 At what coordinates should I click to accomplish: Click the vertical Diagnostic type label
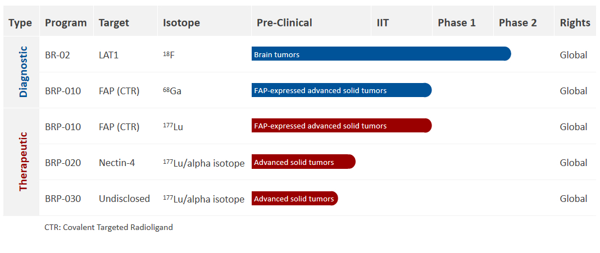[24, 71]
